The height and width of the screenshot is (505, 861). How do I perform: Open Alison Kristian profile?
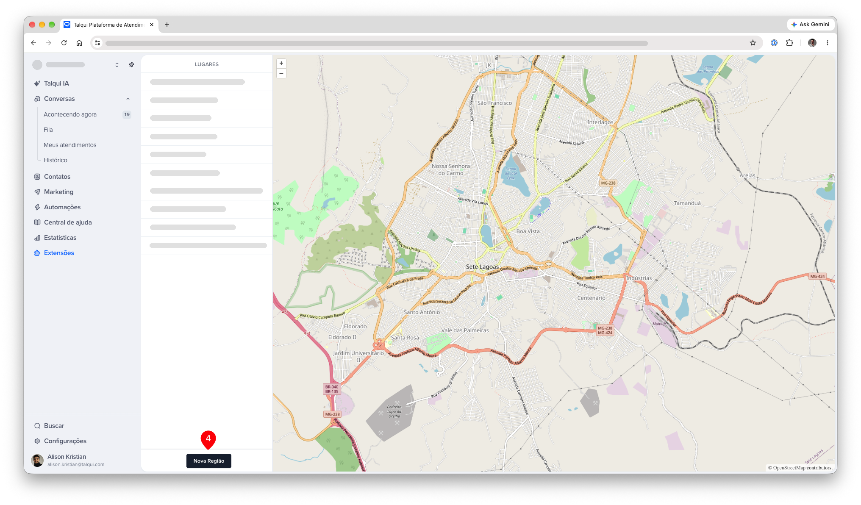[x=68, y=461]
